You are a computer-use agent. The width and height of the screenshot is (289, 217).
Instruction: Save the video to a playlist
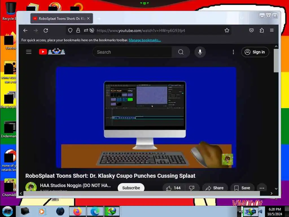tap(242, 188)
